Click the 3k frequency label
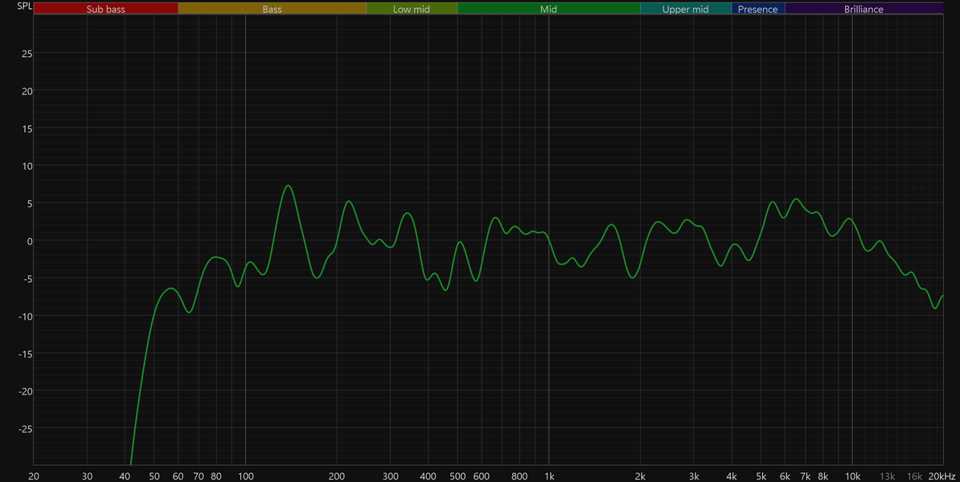The image size is (960, 482). pos(694,476)
